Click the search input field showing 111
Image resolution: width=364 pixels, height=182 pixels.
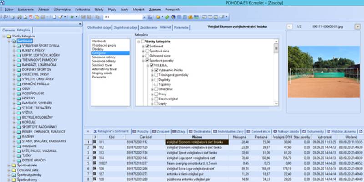click(x=122, y=17)
